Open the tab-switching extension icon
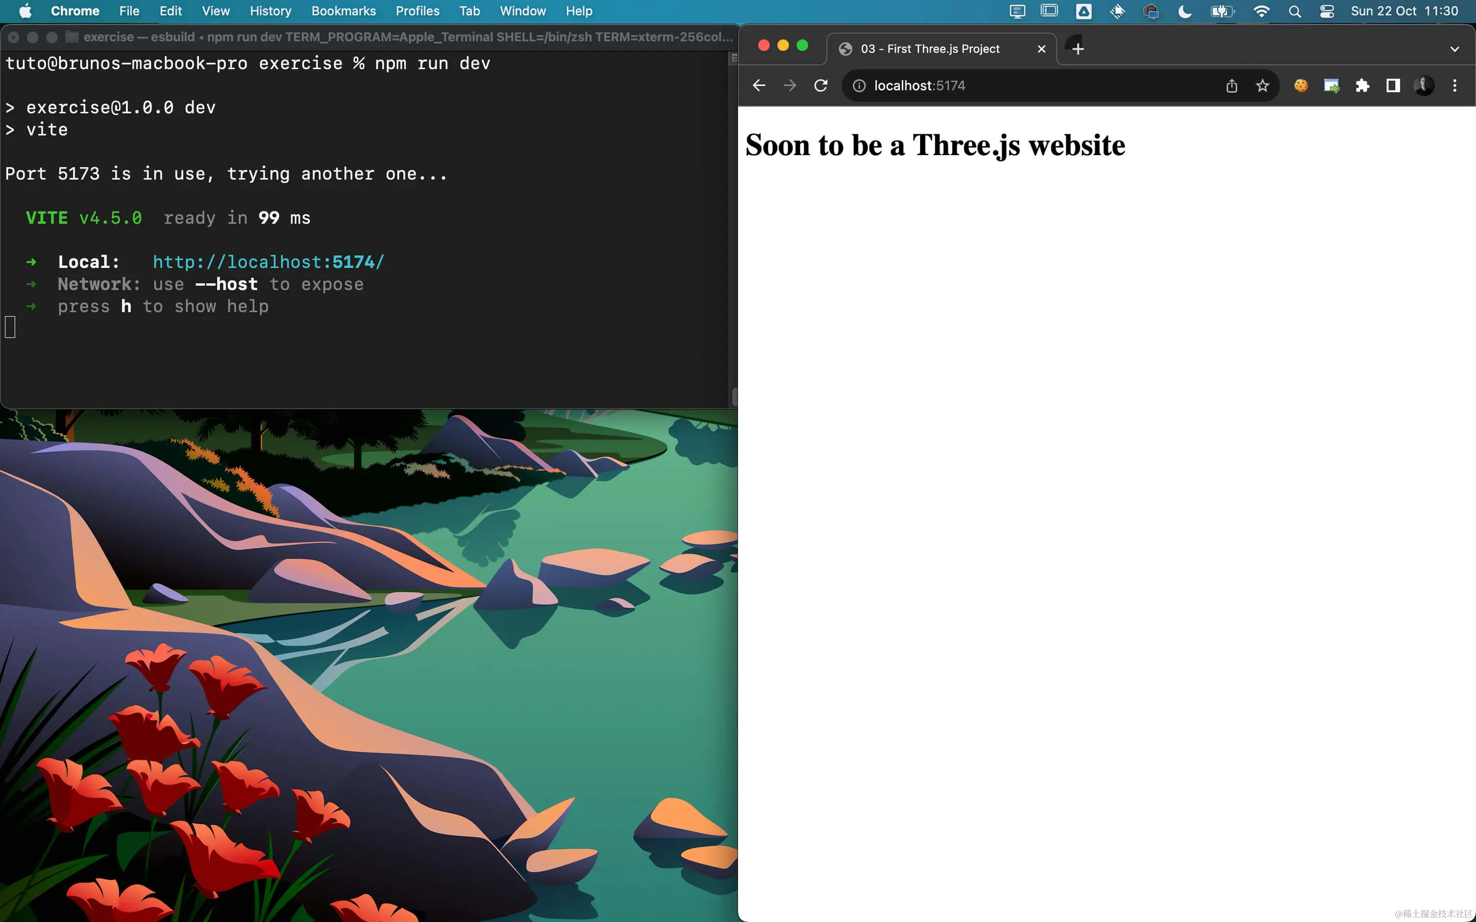 (x=1332, y=85)
